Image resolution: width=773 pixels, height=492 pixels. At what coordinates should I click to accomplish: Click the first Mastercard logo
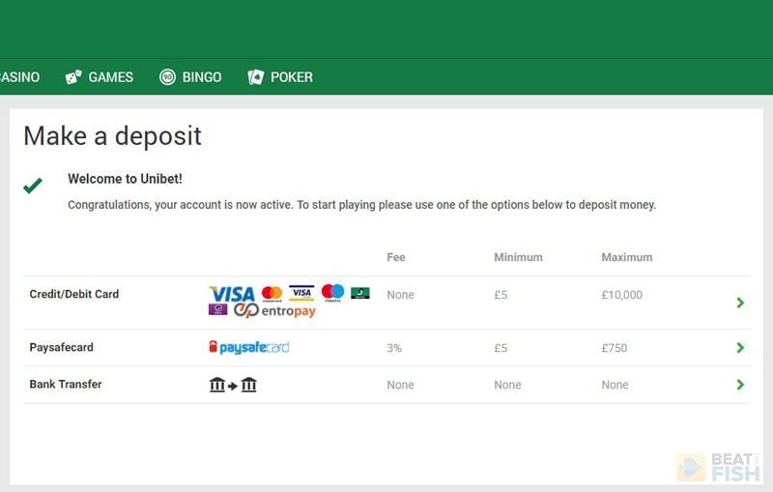272,293
